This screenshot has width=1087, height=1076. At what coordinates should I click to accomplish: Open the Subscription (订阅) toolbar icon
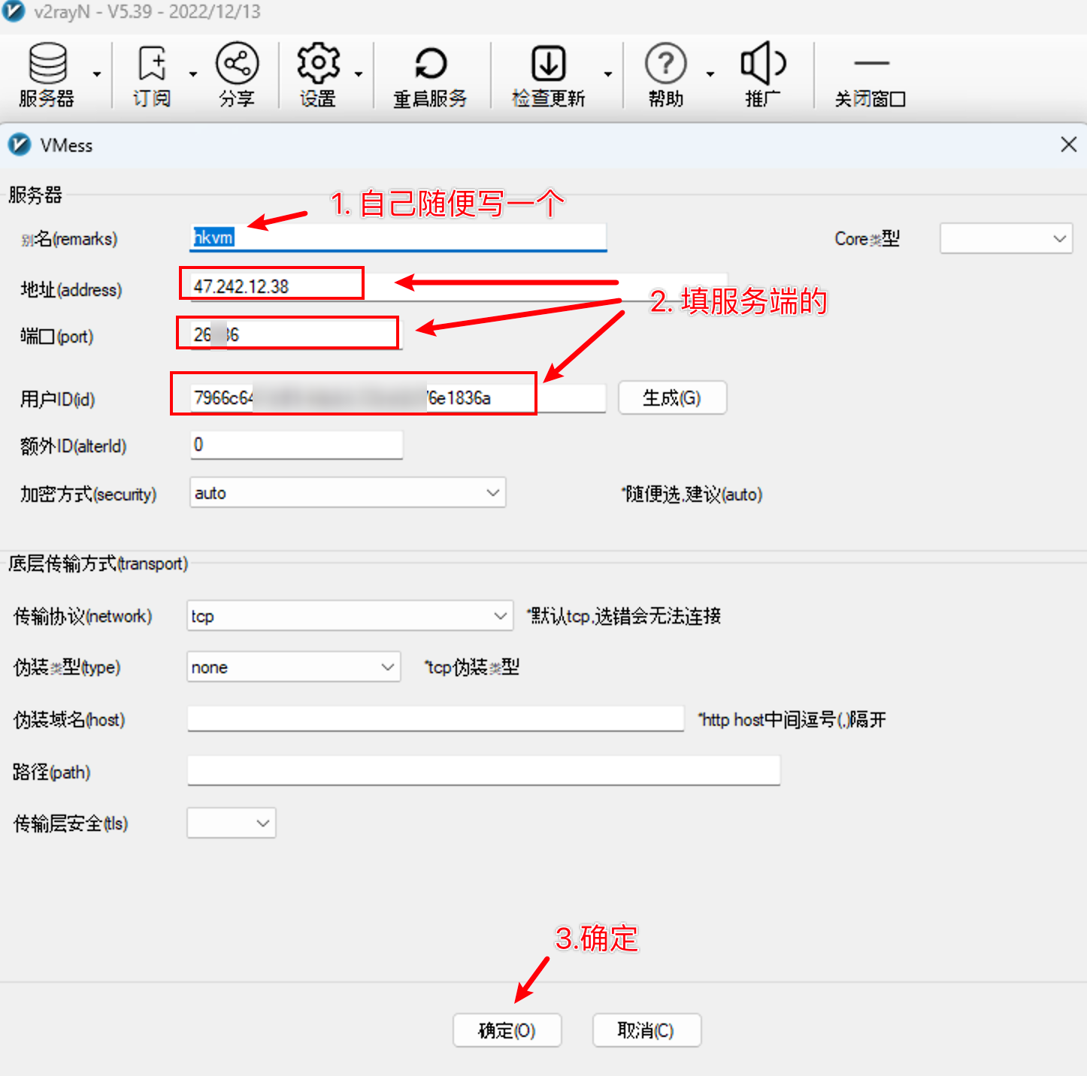point(152,74)
